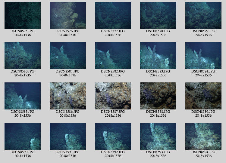
Task: Open thumbnail DSCN8590.JPG
Action: tap(23, 136)
